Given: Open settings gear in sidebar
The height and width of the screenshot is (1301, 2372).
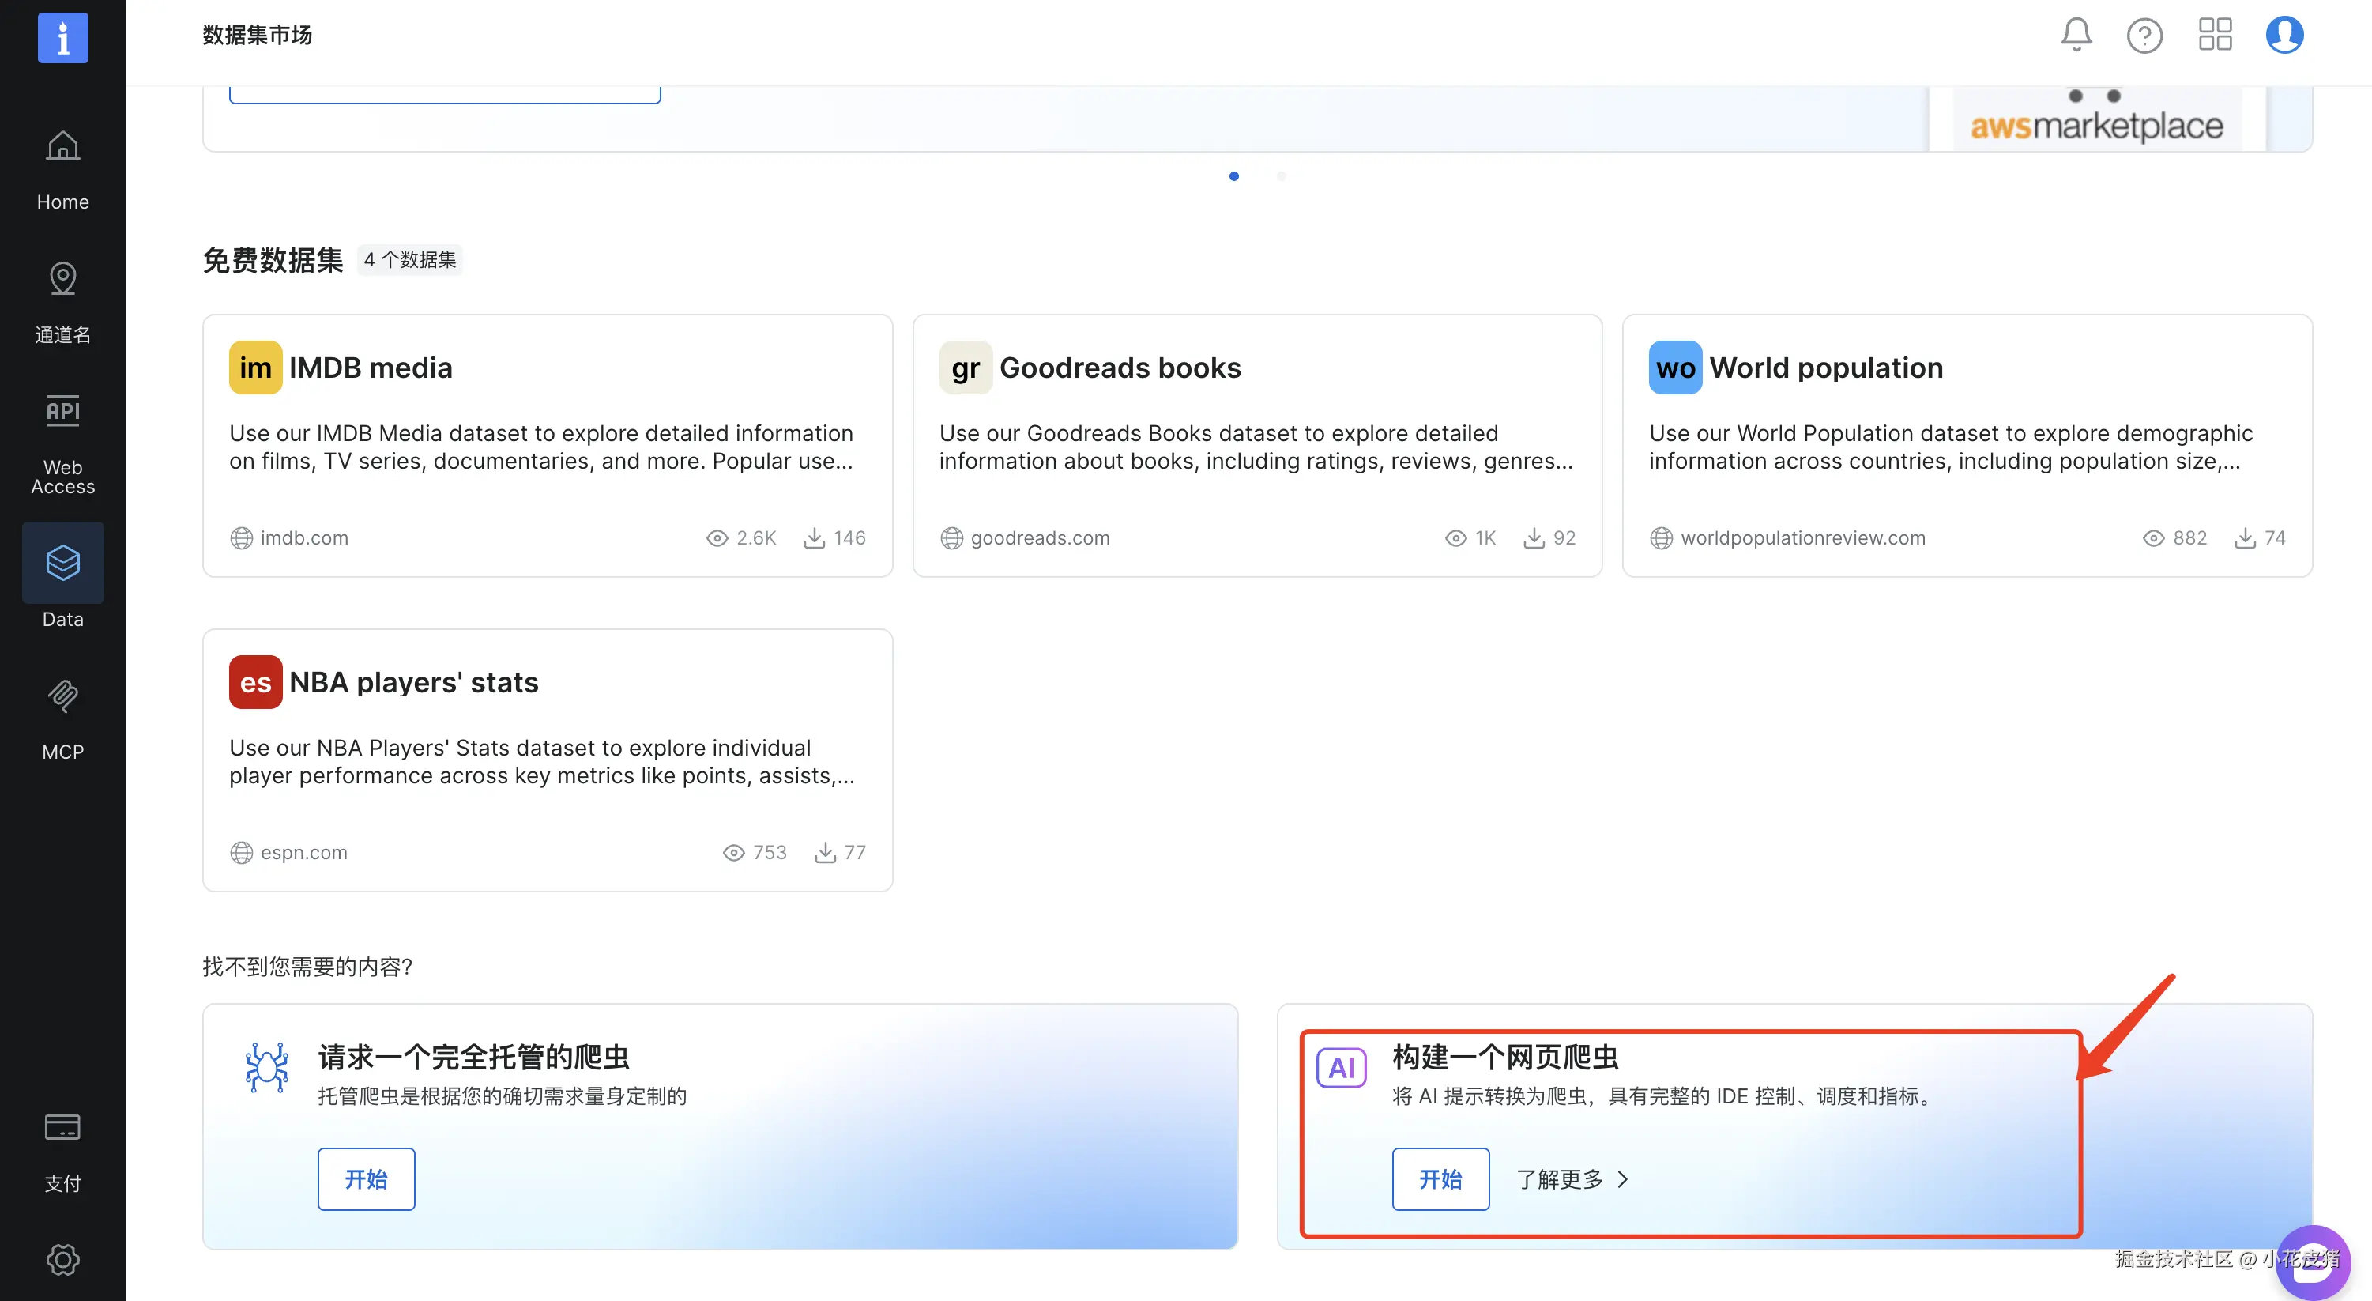Looking at the screenshot, I should tap(62, 1258).
